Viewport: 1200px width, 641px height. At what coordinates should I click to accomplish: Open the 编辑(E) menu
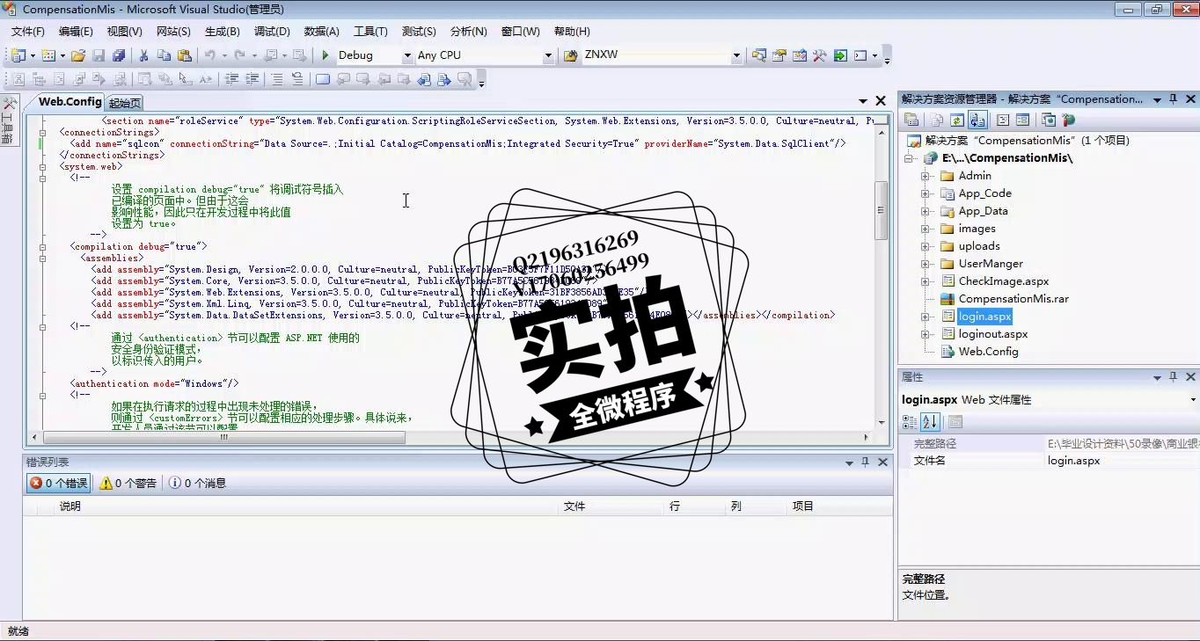[76, 31]
